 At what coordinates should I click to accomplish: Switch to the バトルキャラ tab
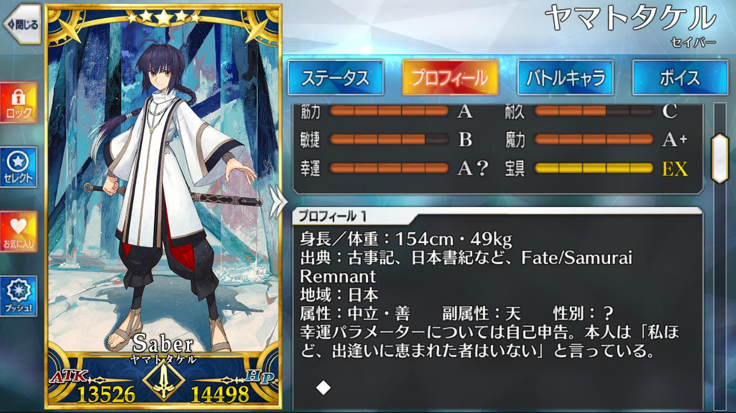tap(566, 78)
